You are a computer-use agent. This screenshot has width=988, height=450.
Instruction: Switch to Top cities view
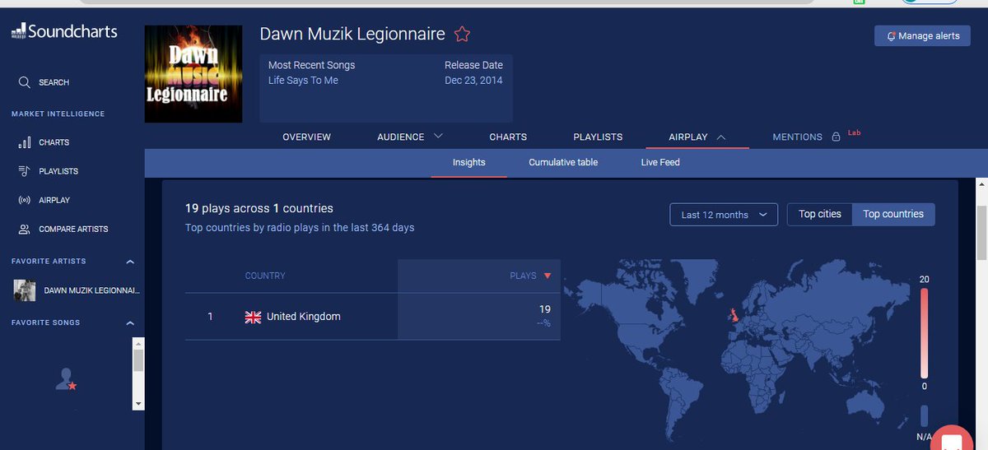(820, 214)
